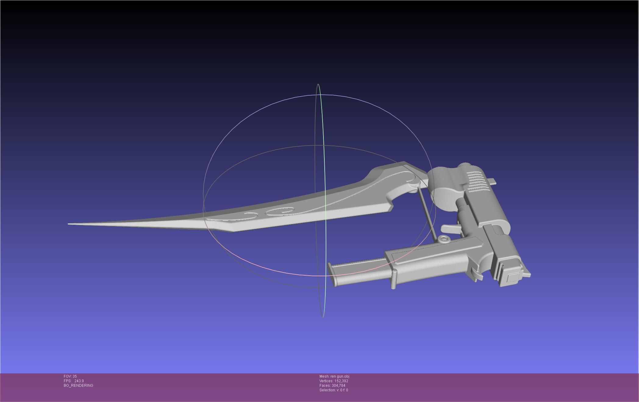Click the FPS: 243.9 readout
Viewport: 639px width, 402px height.
click(74, 381)
